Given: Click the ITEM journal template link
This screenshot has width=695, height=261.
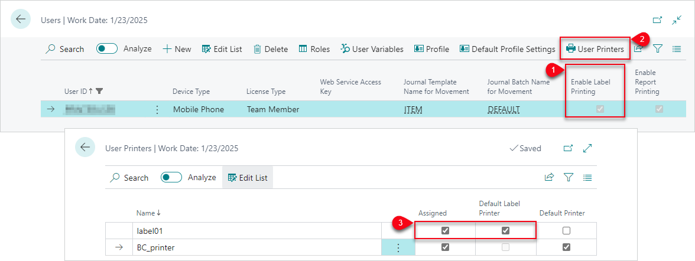Looking at the screenshot, I should click(x=413, y=109).
